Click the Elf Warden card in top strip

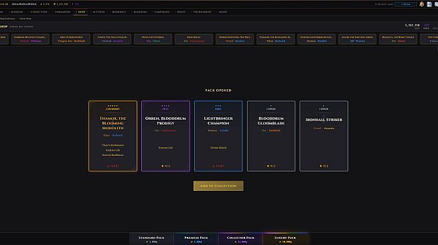(x=357, y=39)
